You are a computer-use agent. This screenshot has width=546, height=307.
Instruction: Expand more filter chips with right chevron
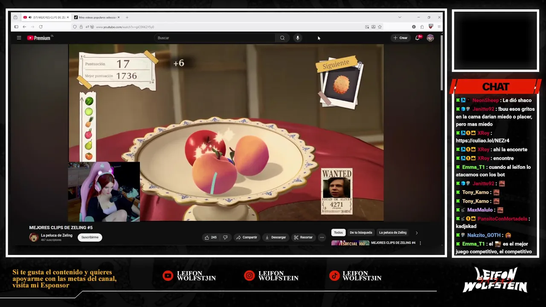417,233
